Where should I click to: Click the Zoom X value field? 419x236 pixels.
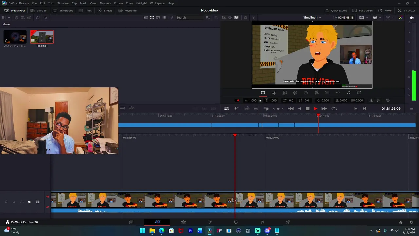(x=253, y=100)
